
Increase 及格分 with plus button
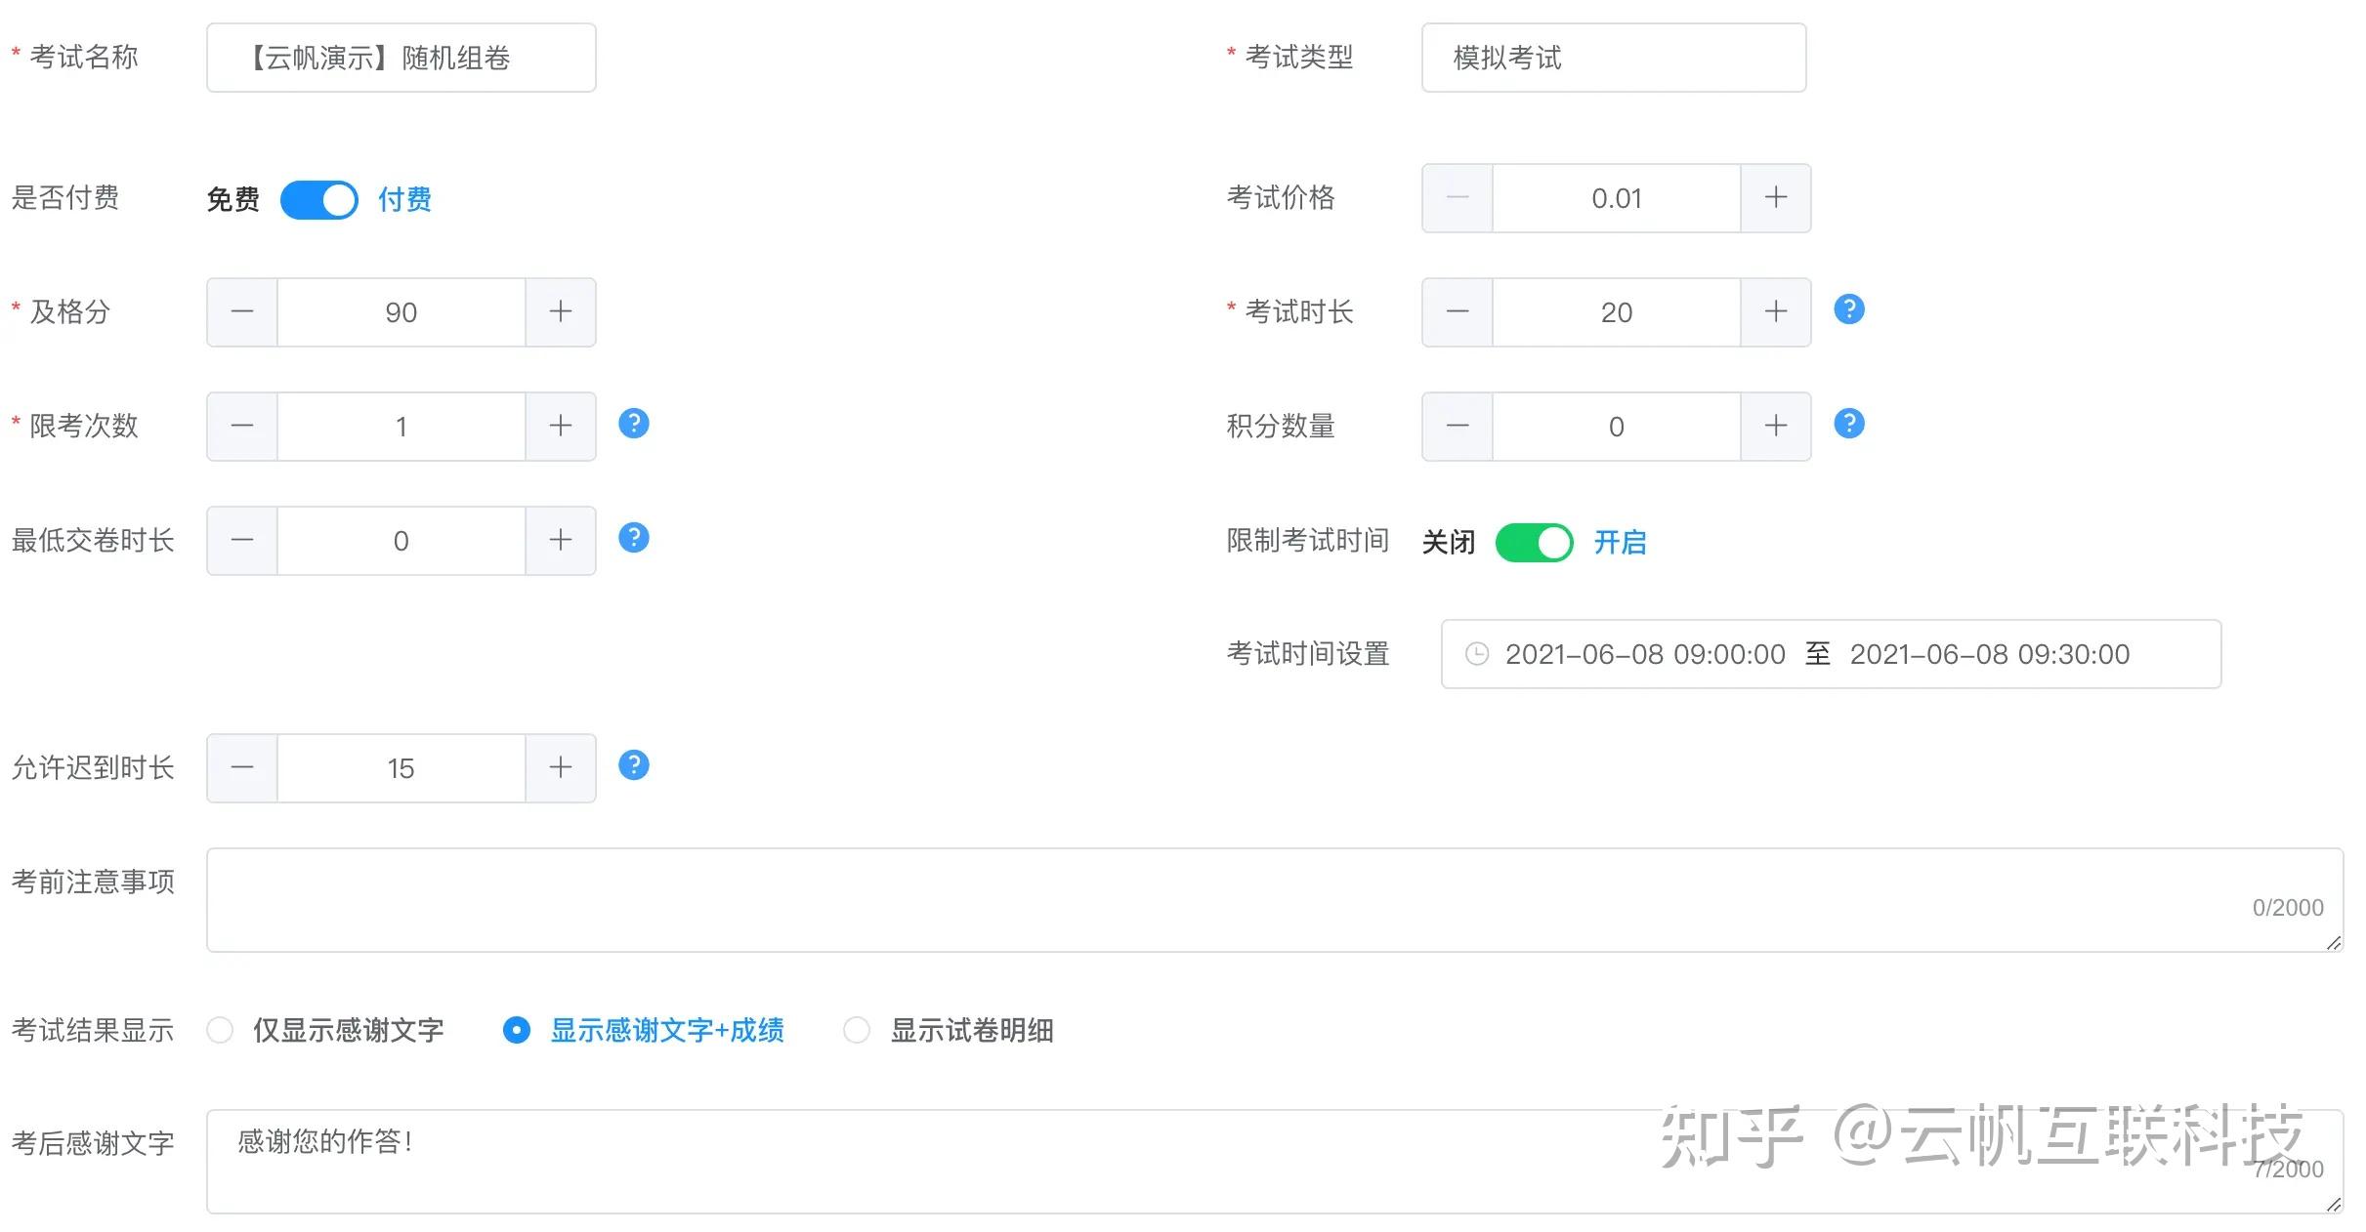tap(561, 312)
